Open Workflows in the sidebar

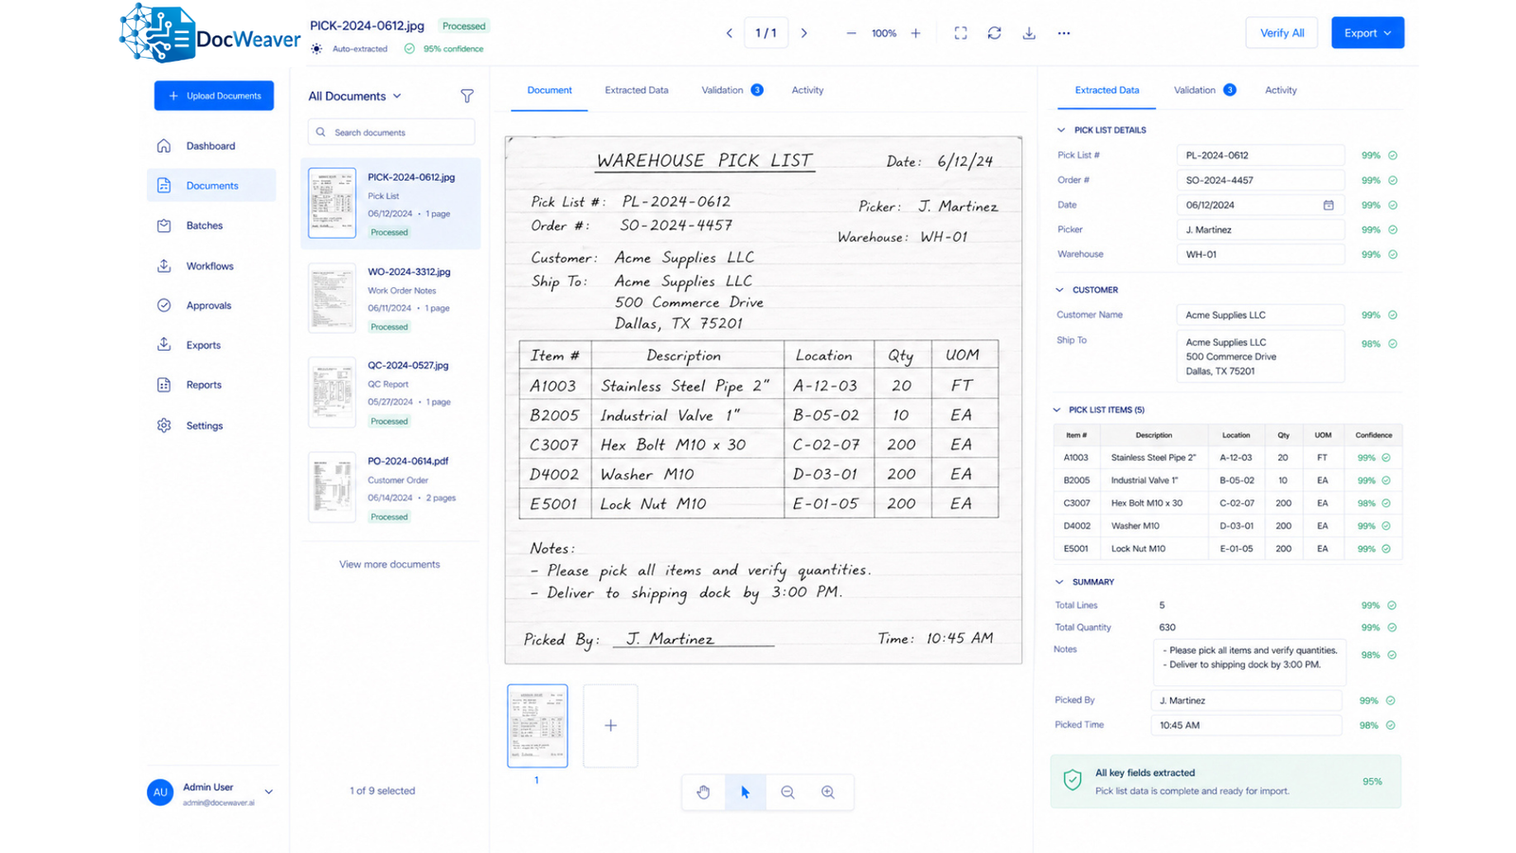point(210,266)
